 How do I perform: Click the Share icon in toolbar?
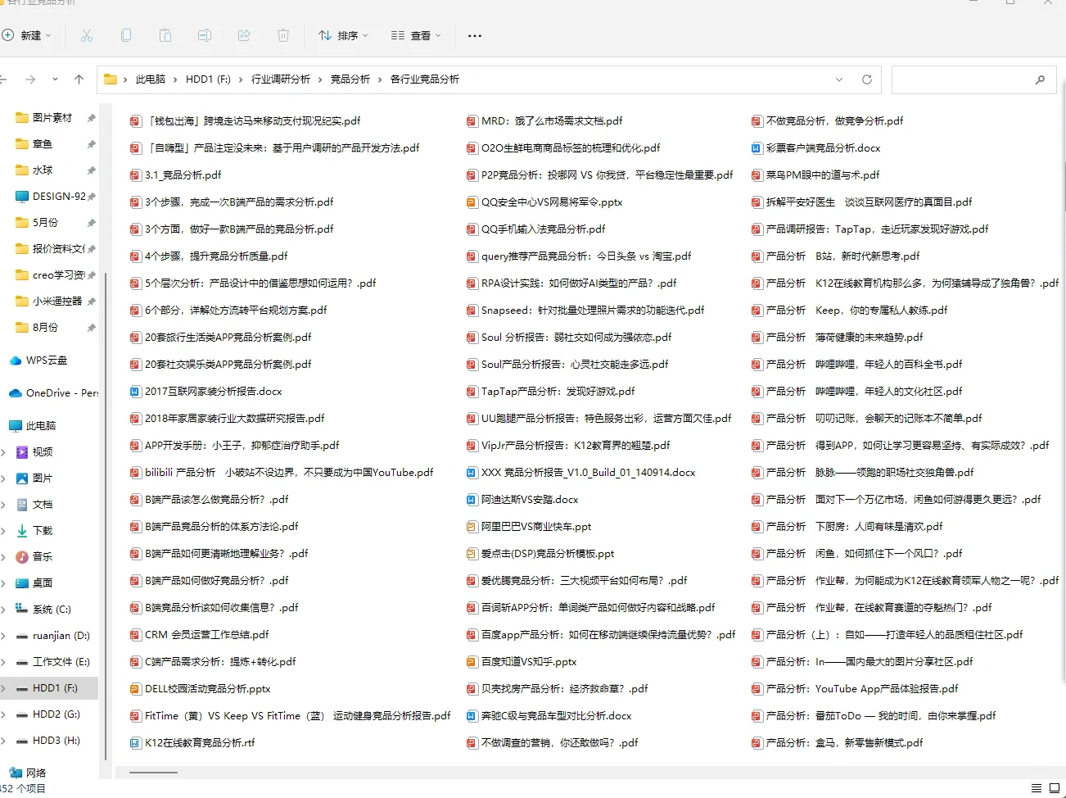click(244, 35)
